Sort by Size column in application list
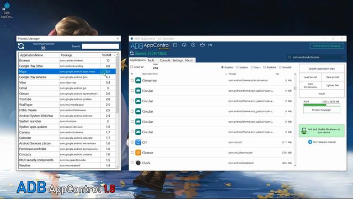This screenshot has width=353, height=199. tap(277, 74)
